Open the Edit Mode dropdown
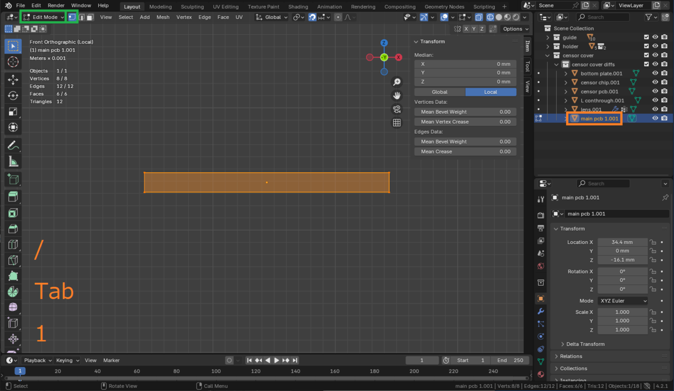Image resolution: width=674 pixels, height=391 pixels. pyautogui.click(x=44, y=17)
